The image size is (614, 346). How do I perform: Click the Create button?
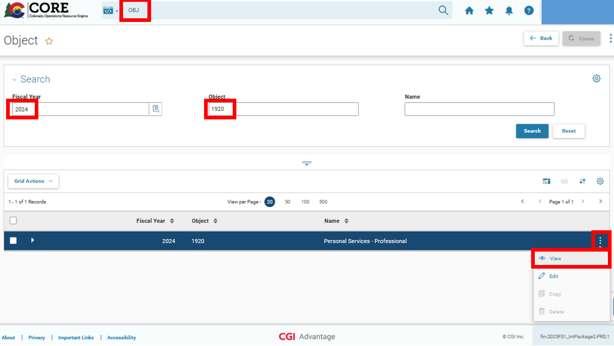[x=582, y=38]
